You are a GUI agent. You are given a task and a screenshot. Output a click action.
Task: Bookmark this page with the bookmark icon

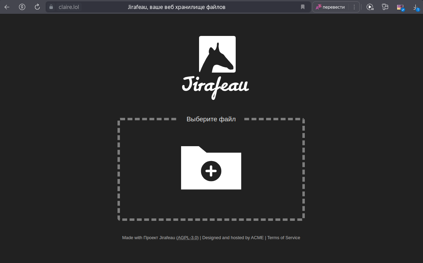[x=303, y=7]
